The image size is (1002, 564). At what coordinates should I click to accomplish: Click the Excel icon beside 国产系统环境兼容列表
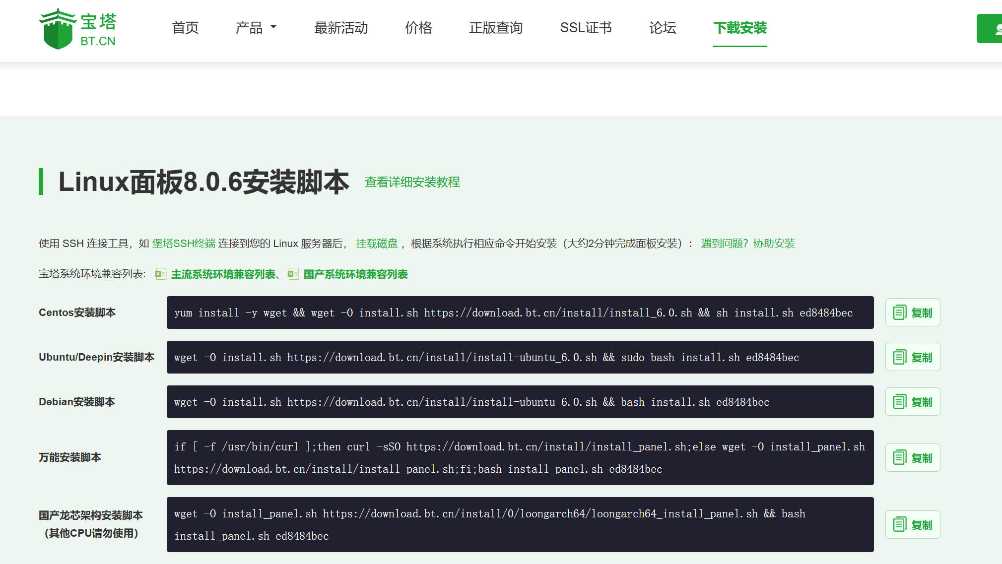point(293,274)
